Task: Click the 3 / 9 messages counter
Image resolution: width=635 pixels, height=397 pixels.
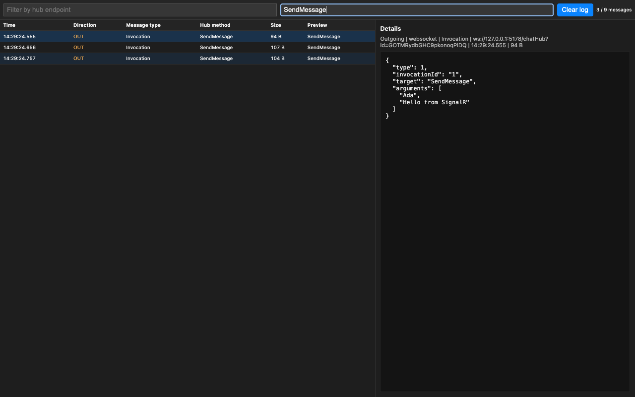Action: tap(614, 10)
